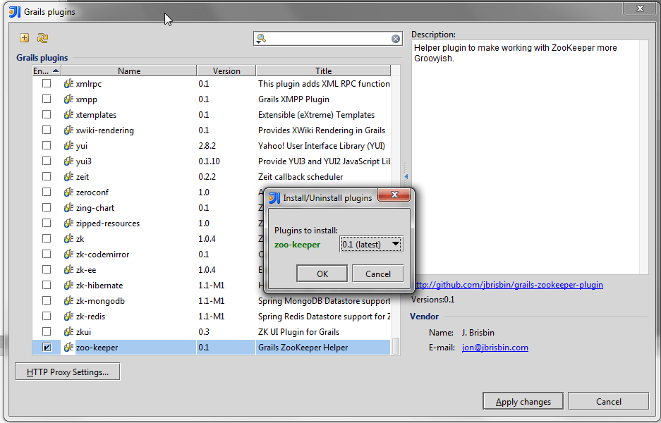Click the add plugin plus icon
Viewport: 661px width, 423px height.
24,38
